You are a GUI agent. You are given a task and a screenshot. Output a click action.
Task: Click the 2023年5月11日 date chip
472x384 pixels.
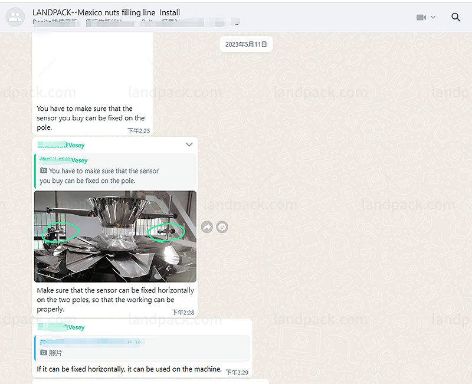pyautogui.click(x=246, y=44)
